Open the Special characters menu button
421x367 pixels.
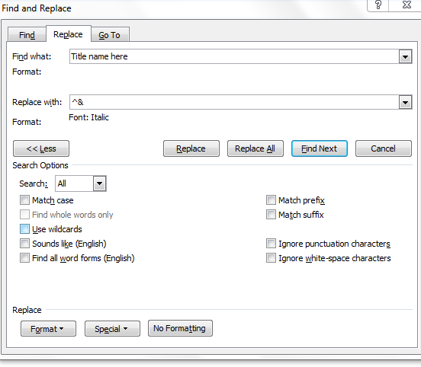coord(112,329)
